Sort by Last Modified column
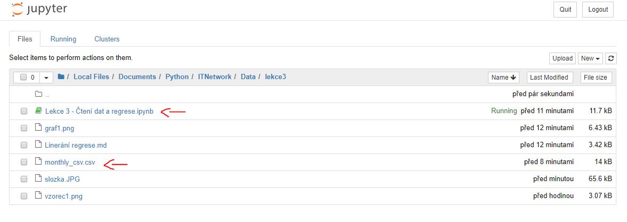The width and height of the screenshot is (627, 222). point(549,78)
